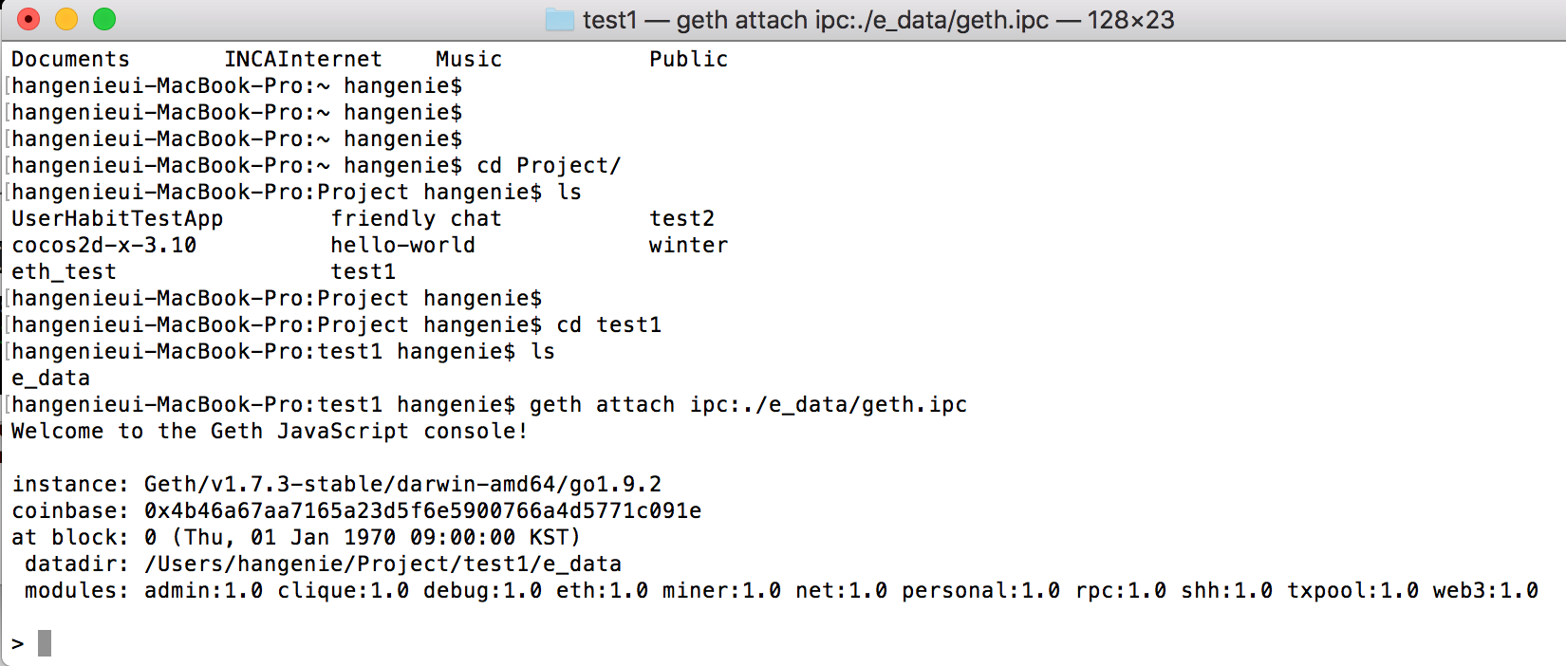The height and width of the screenshot is (666, 1566).
Task: Click the instance Geth version string
Action: click(402, 484)
